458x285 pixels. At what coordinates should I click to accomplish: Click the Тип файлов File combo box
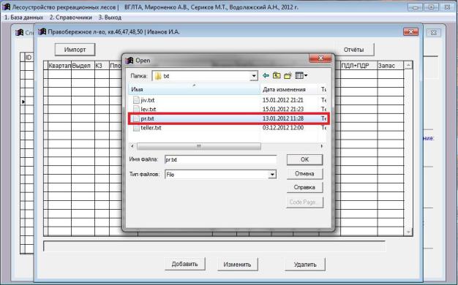coord(220,175)
